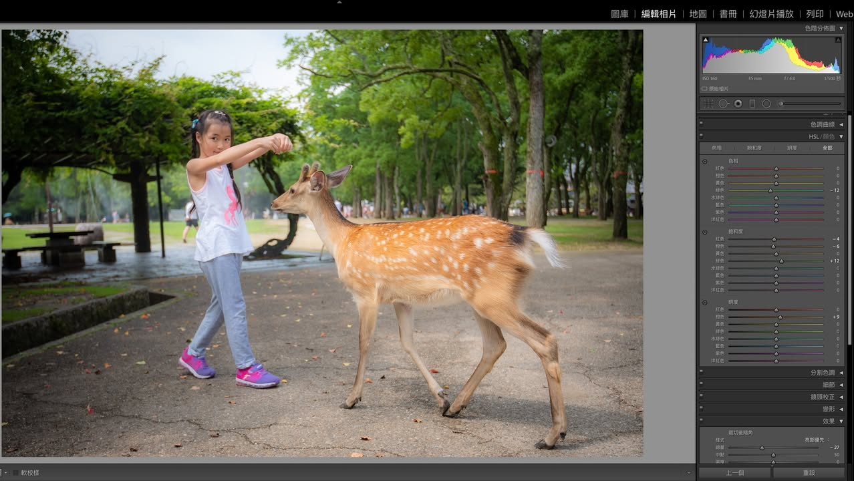Click the 明度 targeted adjustment icon
The image size is (854, 481).
704,303
